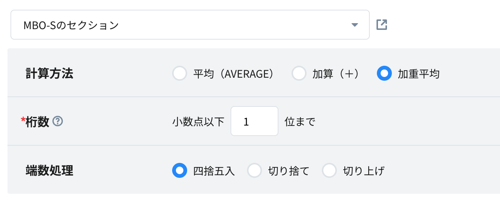Click the 小数点以下 text before the input
Screen dimensions: 500x201
198,122
